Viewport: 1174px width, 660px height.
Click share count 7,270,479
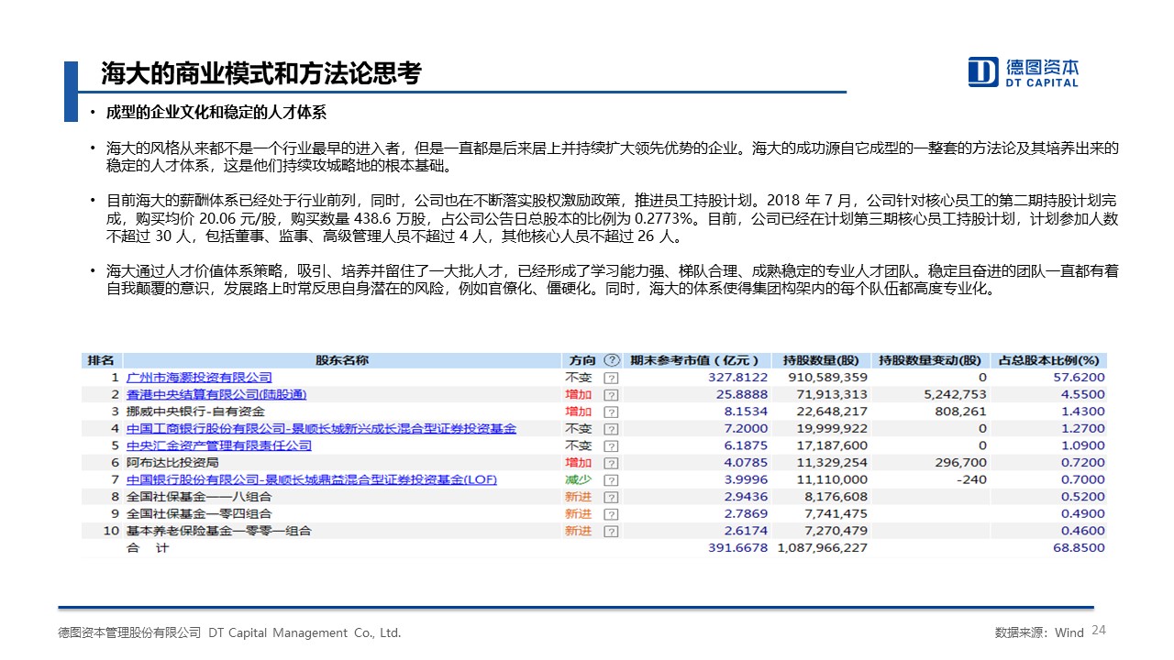(835, 531)
